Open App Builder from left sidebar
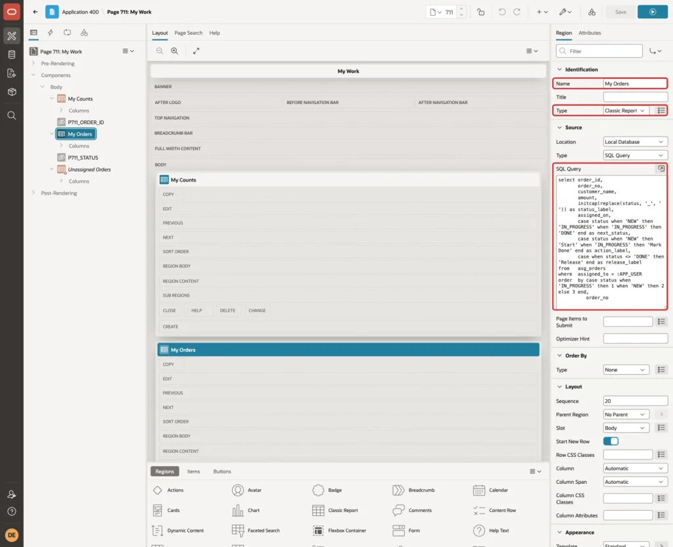This screenshot has height=547, width=673. point(12,36)
